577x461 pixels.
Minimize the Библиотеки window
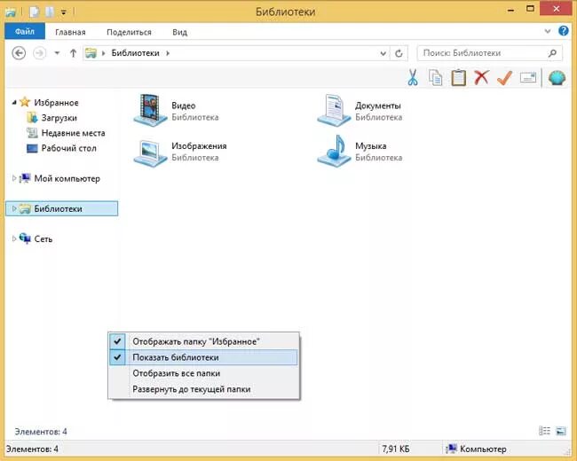click(510, 10)
